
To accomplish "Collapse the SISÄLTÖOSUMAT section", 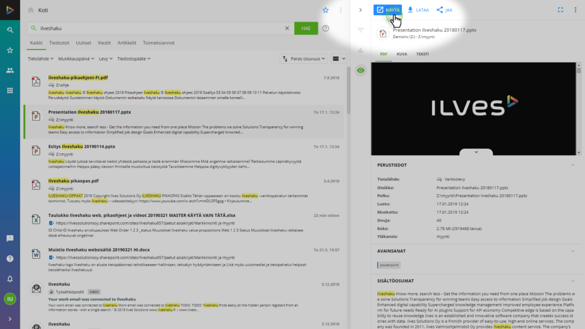I will (x=572, y=281).
